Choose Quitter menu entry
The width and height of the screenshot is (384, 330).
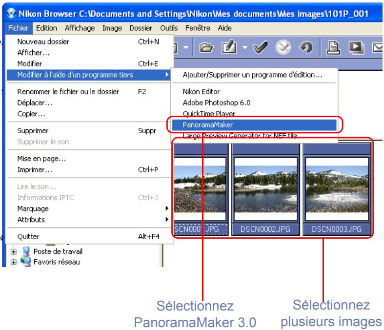(x=89, y=237)
